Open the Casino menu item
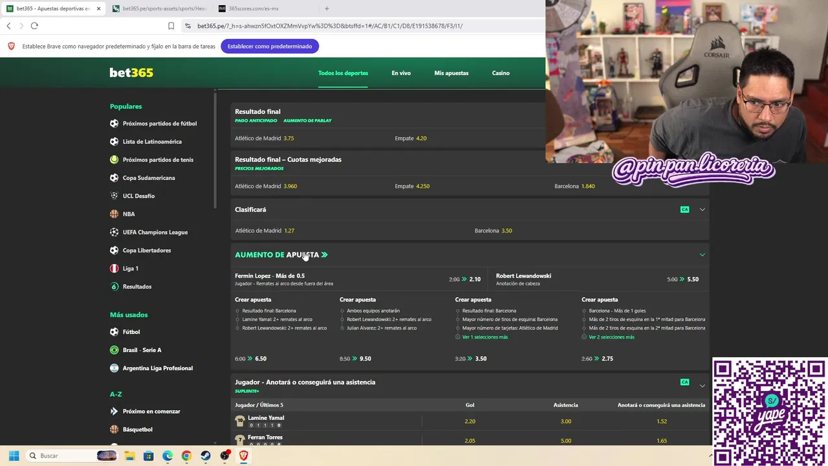This screenshot has height=466, width=828. tap(501, 73)
